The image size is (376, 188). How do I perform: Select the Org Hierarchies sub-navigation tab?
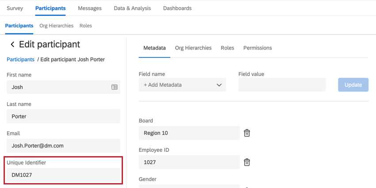pyautogui.click(x=56, y=26)
